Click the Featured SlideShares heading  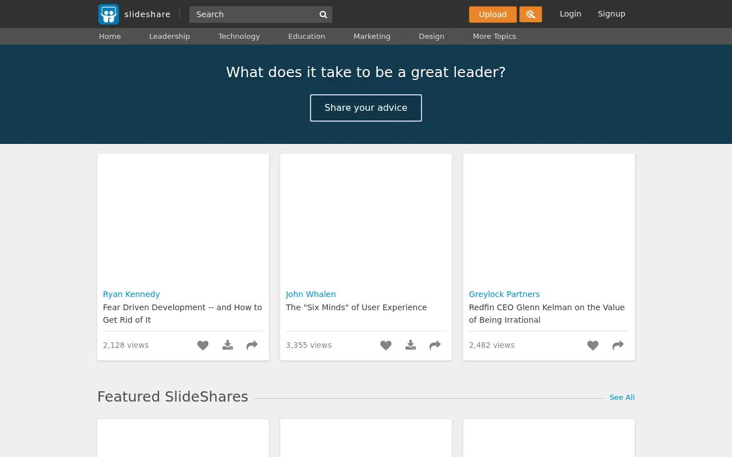tap(173, 396)
